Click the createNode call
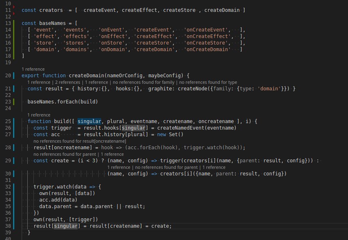Screen dimensions: 348x240 coord(193,89)
